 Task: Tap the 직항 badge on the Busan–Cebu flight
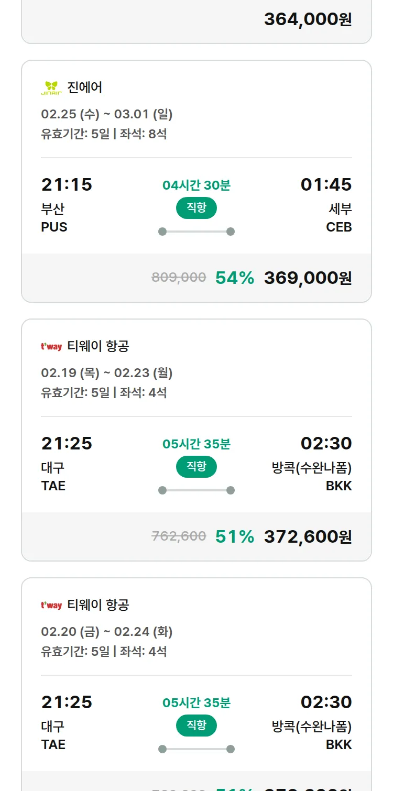pos(196,208)
